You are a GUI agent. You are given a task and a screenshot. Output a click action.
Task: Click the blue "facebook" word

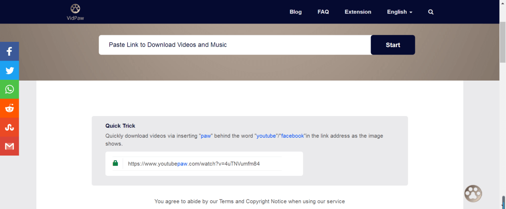(293, 136)
